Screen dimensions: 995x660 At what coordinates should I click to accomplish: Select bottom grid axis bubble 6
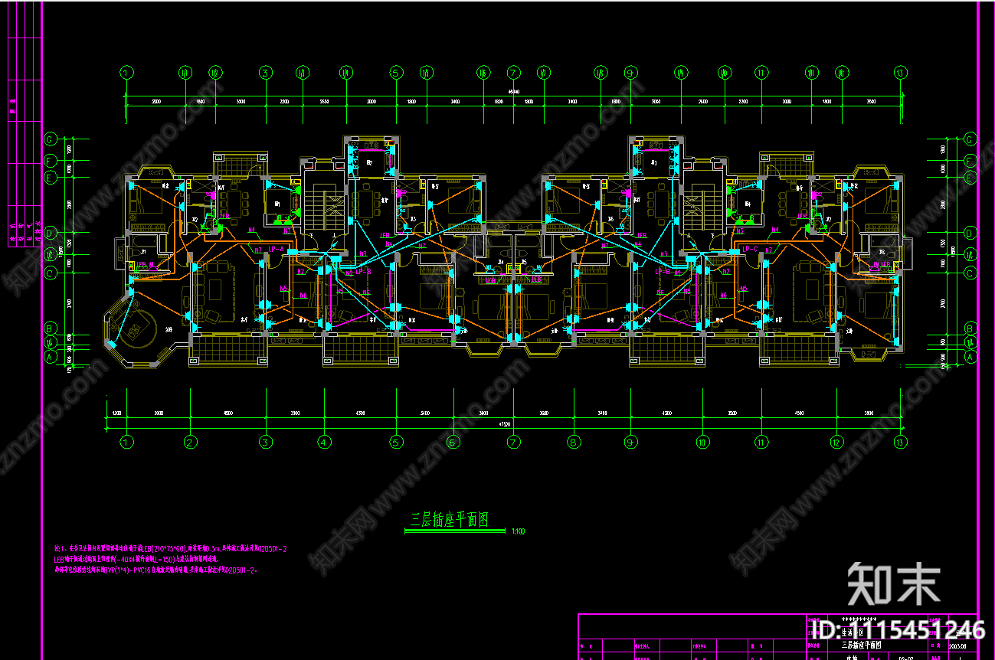(x=453, y=442)
